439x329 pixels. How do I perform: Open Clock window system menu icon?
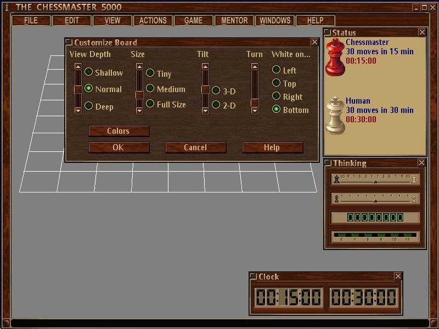[253, 276]
